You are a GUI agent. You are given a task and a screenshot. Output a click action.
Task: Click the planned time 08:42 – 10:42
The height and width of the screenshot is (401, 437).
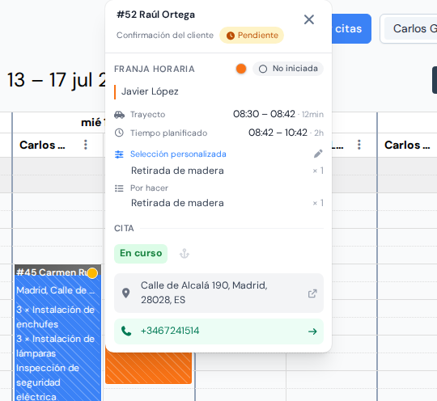(278, 133)
